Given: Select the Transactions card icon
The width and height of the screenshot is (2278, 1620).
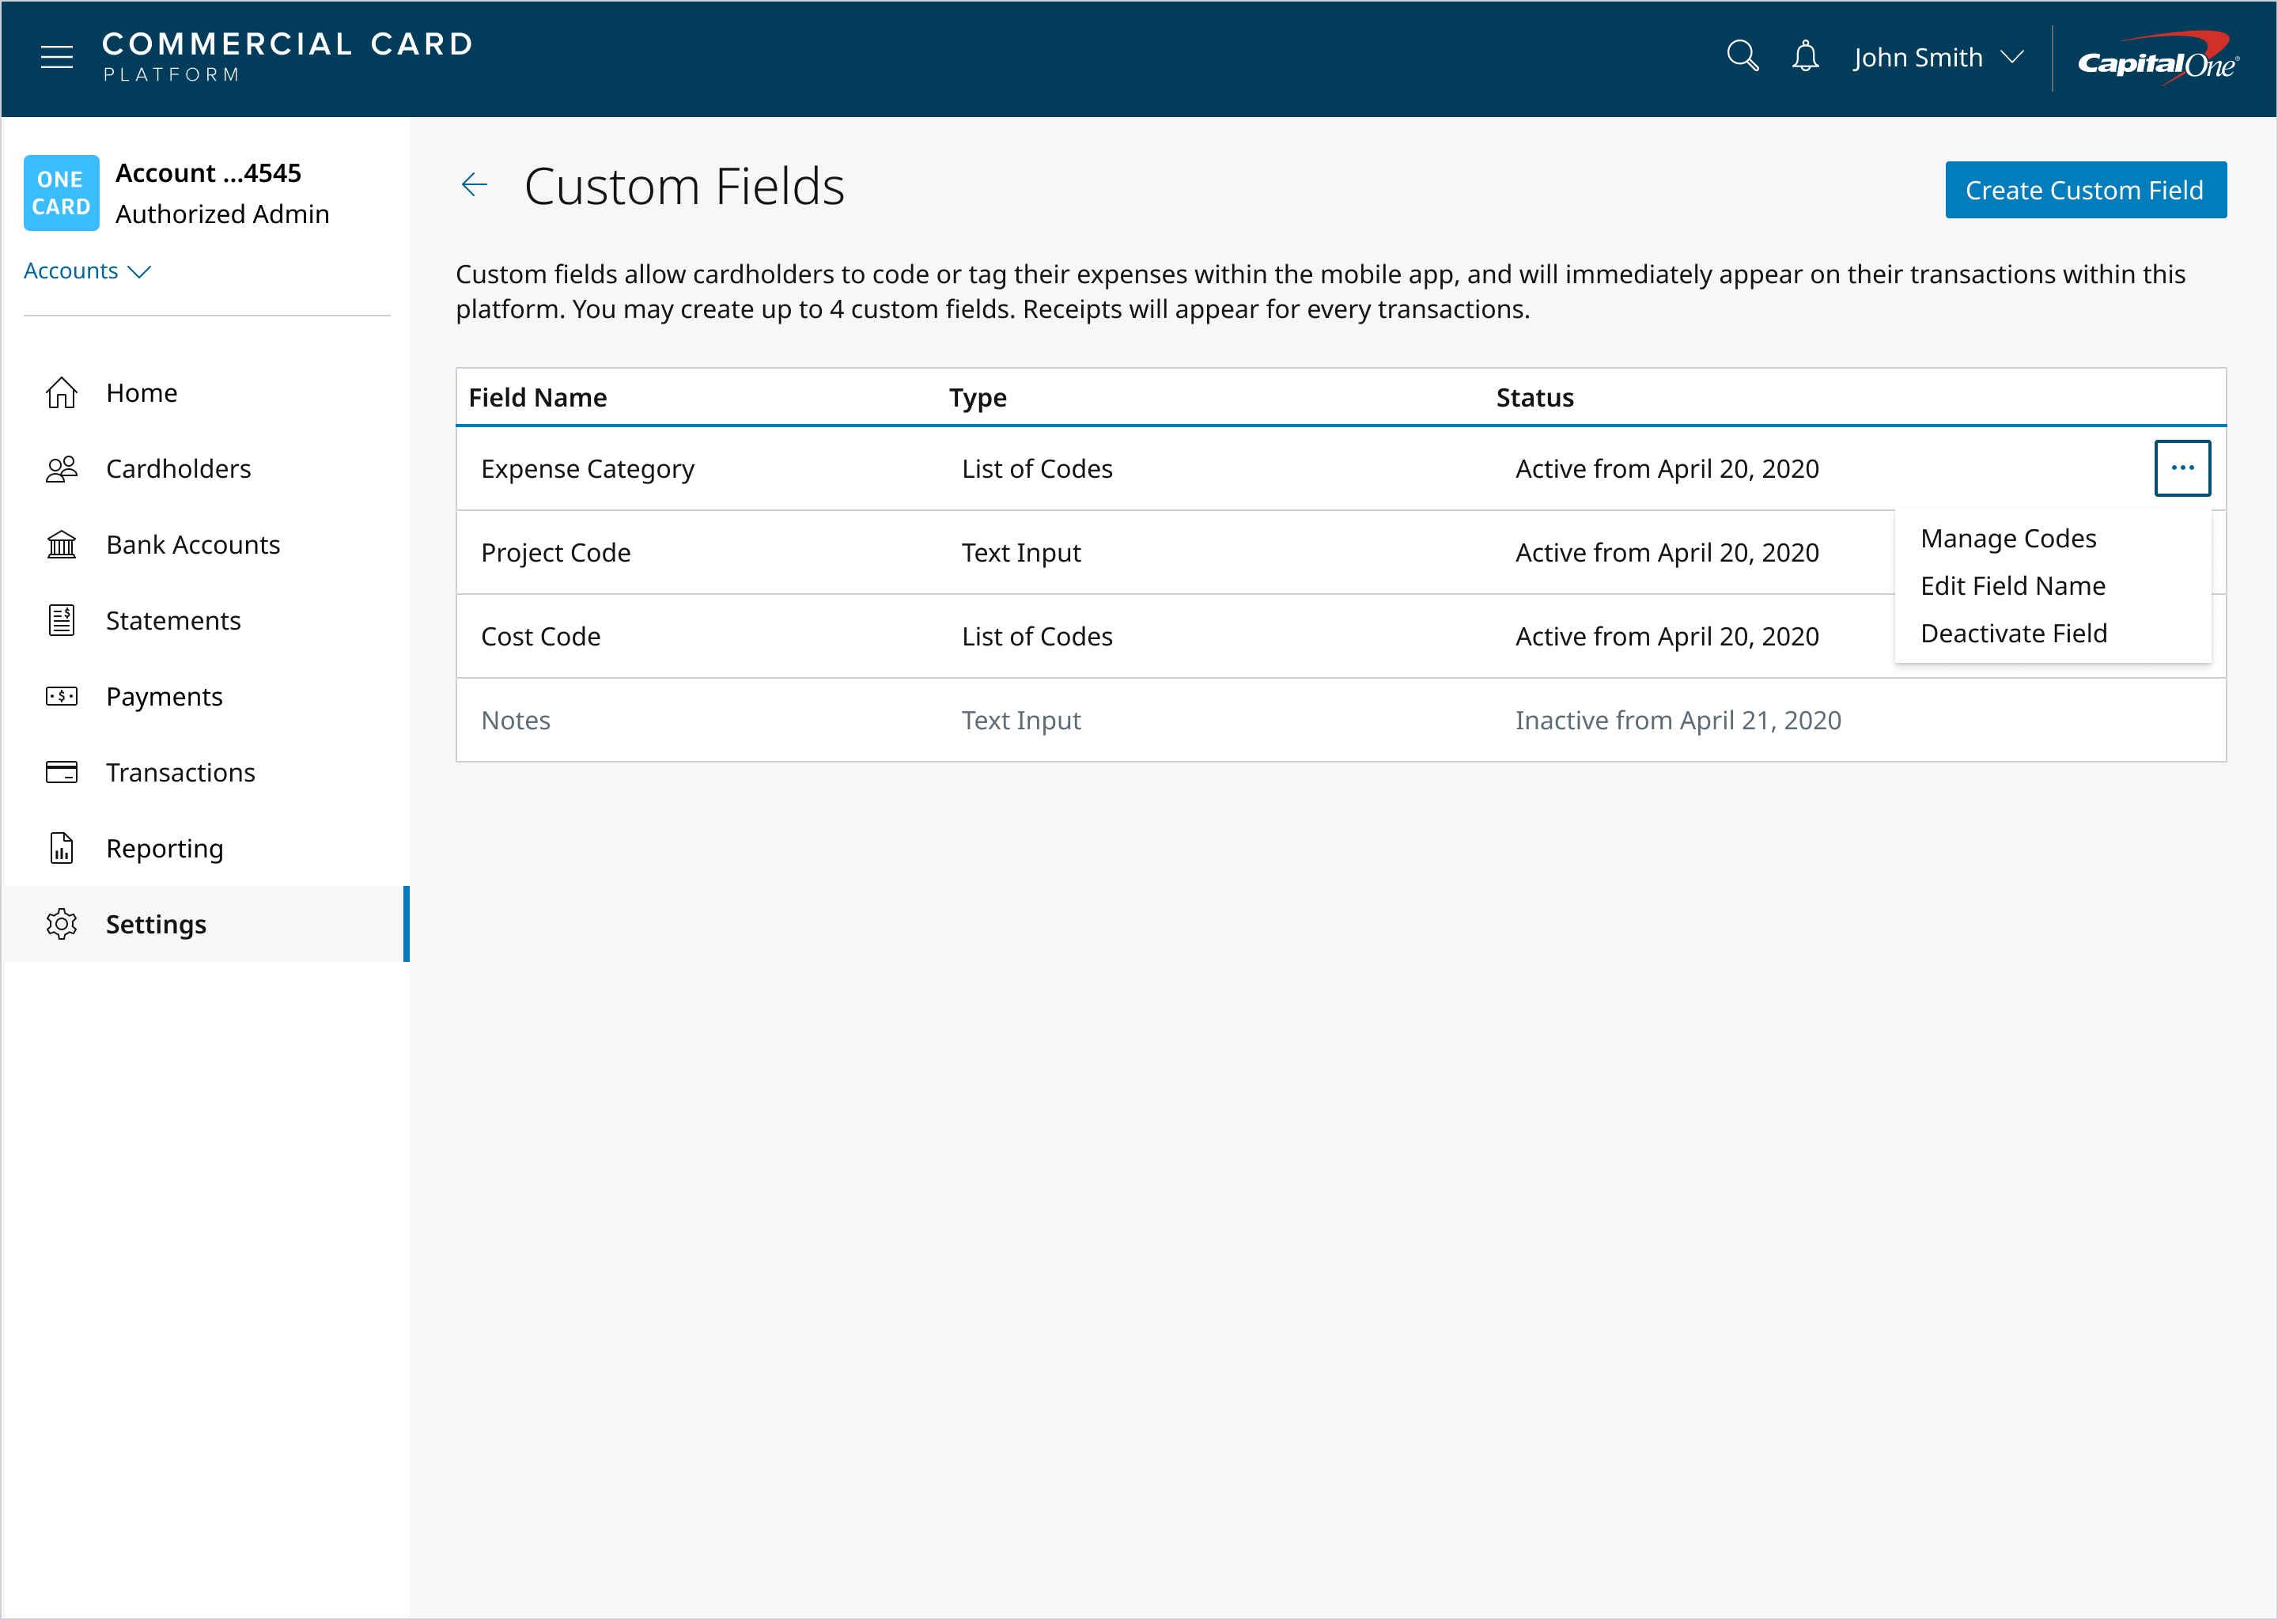Looking at the screenshot, I should tap(62, 772).
